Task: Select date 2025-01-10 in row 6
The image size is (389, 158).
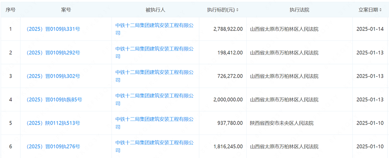Action: point(370,146)
